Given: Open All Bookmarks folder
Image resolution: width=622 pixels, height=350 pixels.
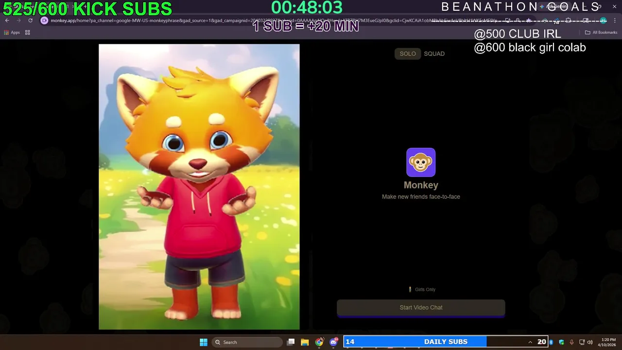Looking at the screenshot, I should pos(601,33).
